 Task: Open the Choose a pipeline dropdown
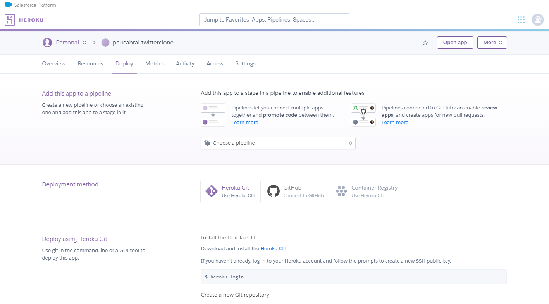point(278,143)
